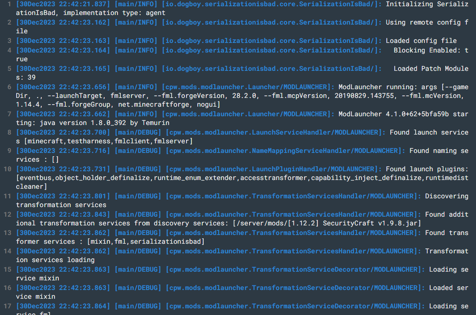Click 'Initializing Serializ' message on line 1
This screenshot has height=315, width=476.
427,4
